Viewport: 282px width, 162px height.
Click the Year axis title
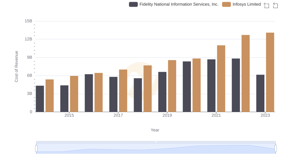(155, 130)
